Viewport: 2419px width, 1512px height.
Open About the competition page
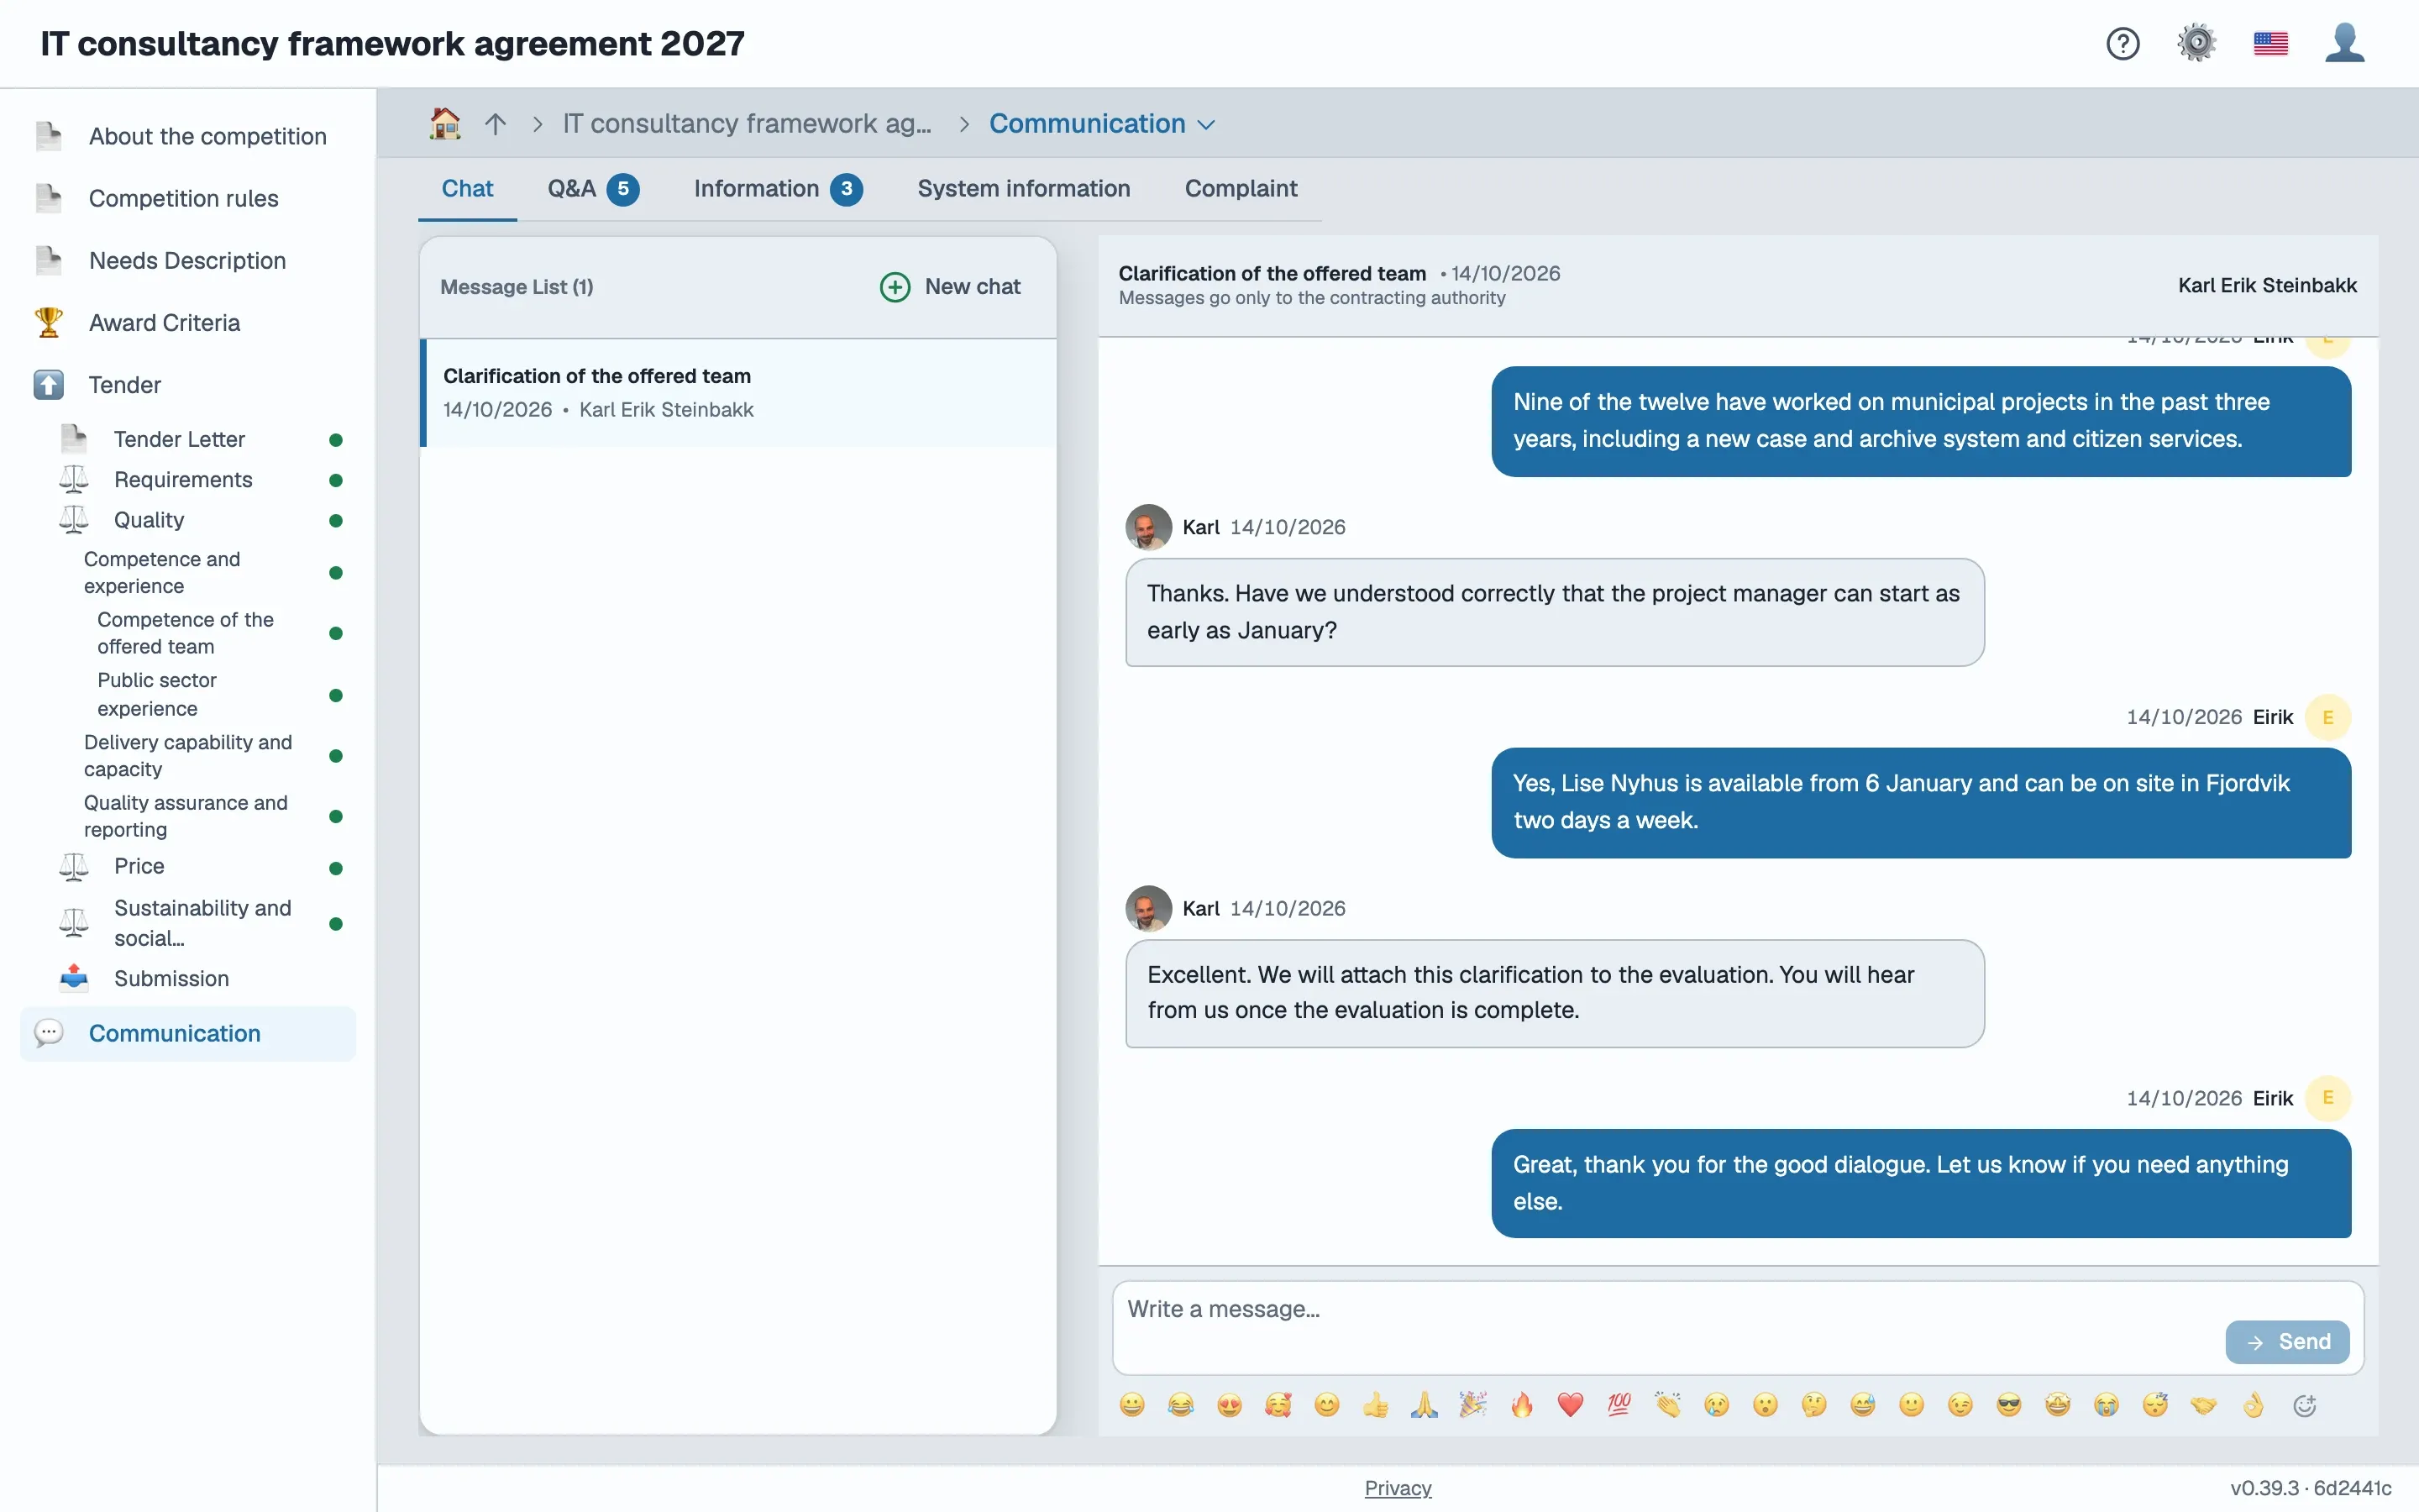point(207,136)
